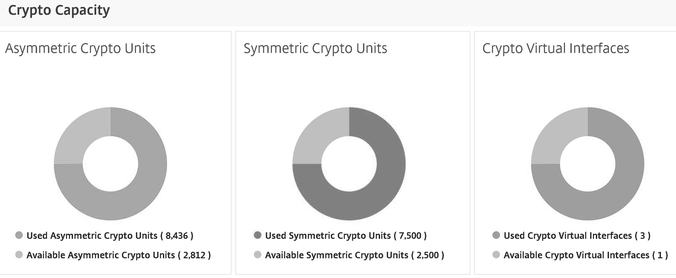Click the Used Crypto Virtual Interfaces legend dot
Screen dimensions: 676x278
point(496,235)
